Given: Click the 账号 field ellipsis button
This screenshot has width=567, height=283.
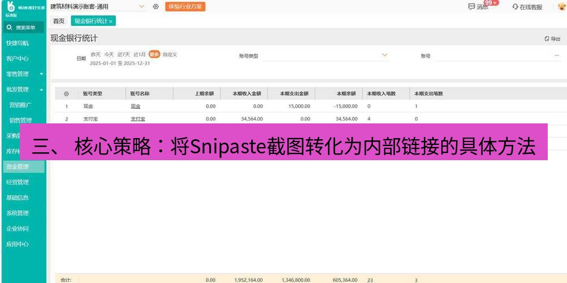Looking at the screenshot, I should 556,55.
